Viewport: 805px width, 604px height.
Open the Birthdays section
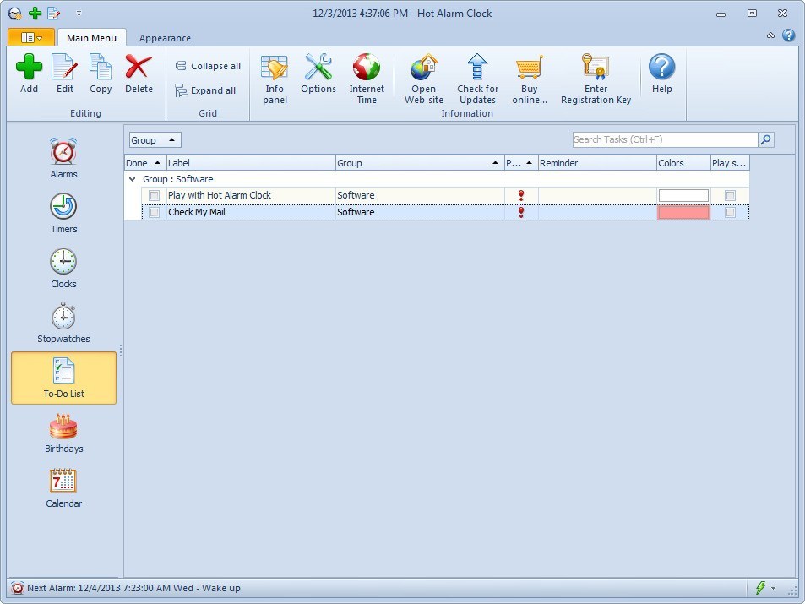coord(63,433)
